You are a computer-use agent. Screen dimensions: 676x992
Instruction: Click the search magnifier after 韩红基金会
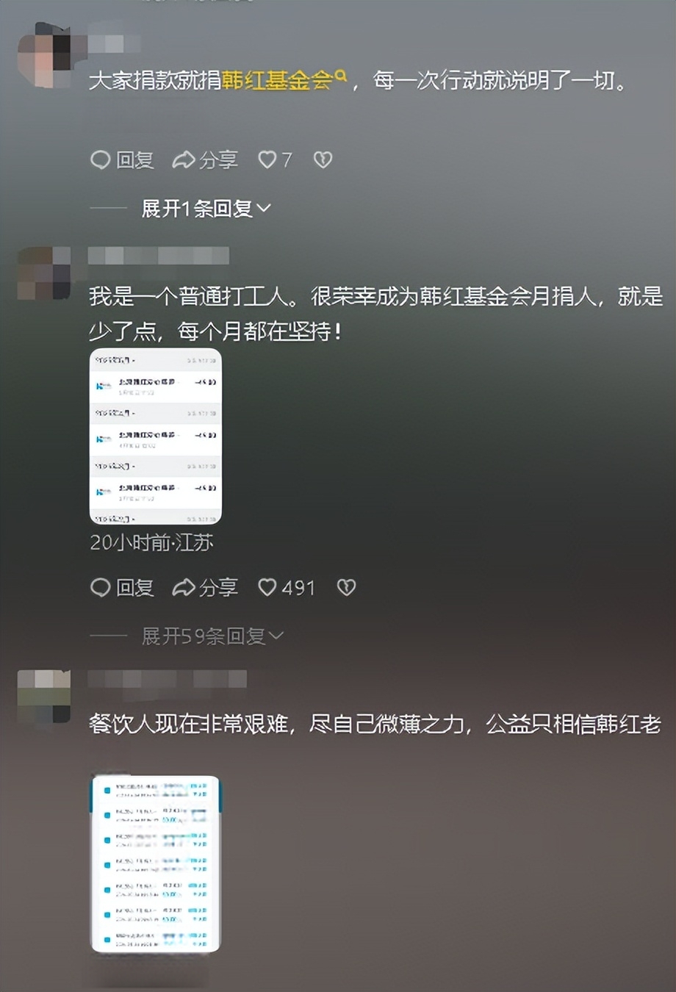[340, 75]
